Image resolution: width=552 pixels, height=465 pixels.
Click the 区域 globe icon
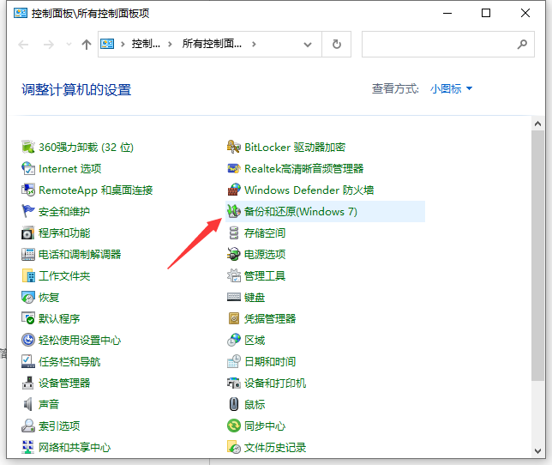(x=234, y=341)
